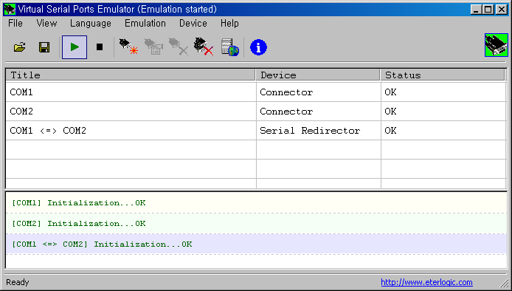The width and height of the screenshot is (512, 291).
Task: Click the serial connector logo at top right
Action: pyautogui.click(x=497, y=45)
